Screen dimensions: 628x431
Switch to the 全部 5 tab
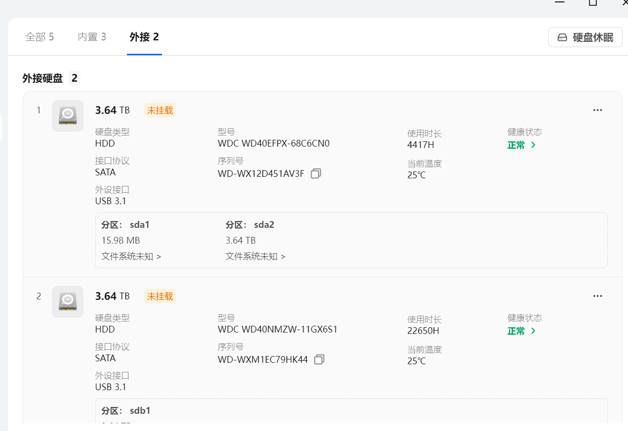click(39, 37)
